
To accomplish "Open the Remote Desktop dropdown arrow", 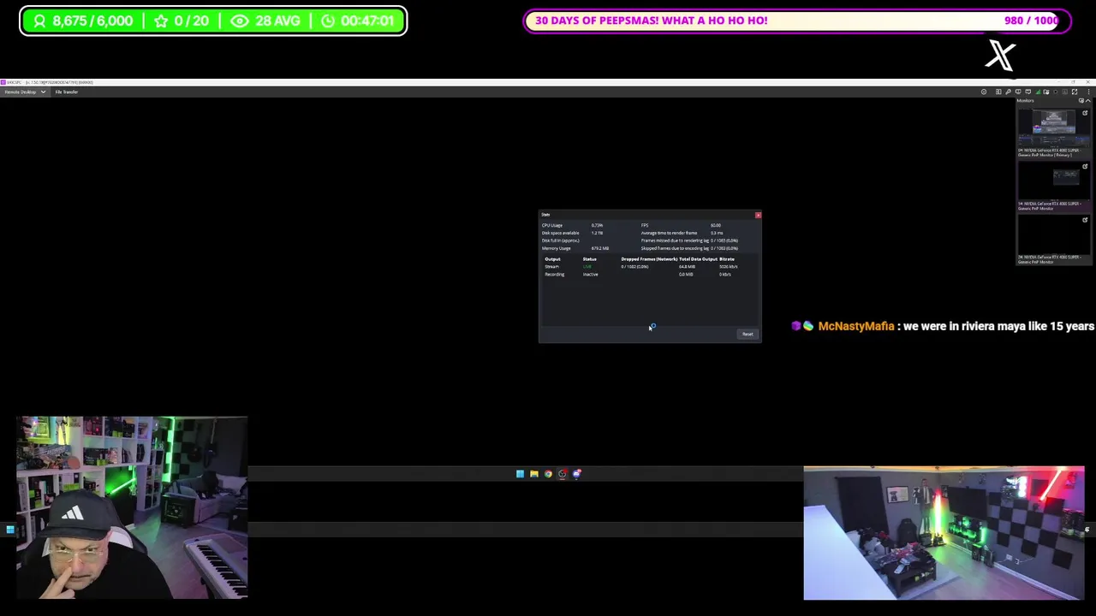I will tap(43, 92).
